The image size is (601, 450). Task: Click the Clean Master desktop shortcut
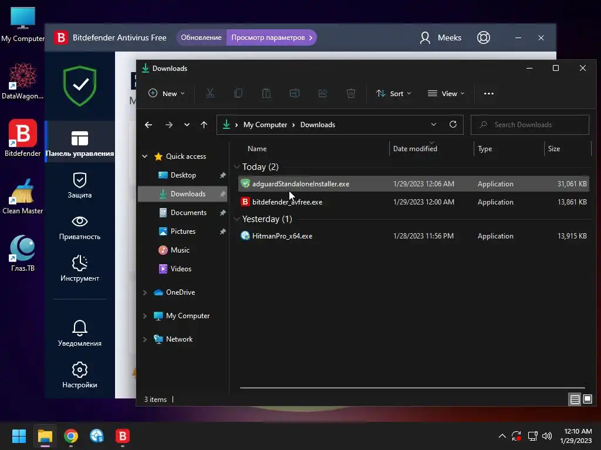pos(23,196)
